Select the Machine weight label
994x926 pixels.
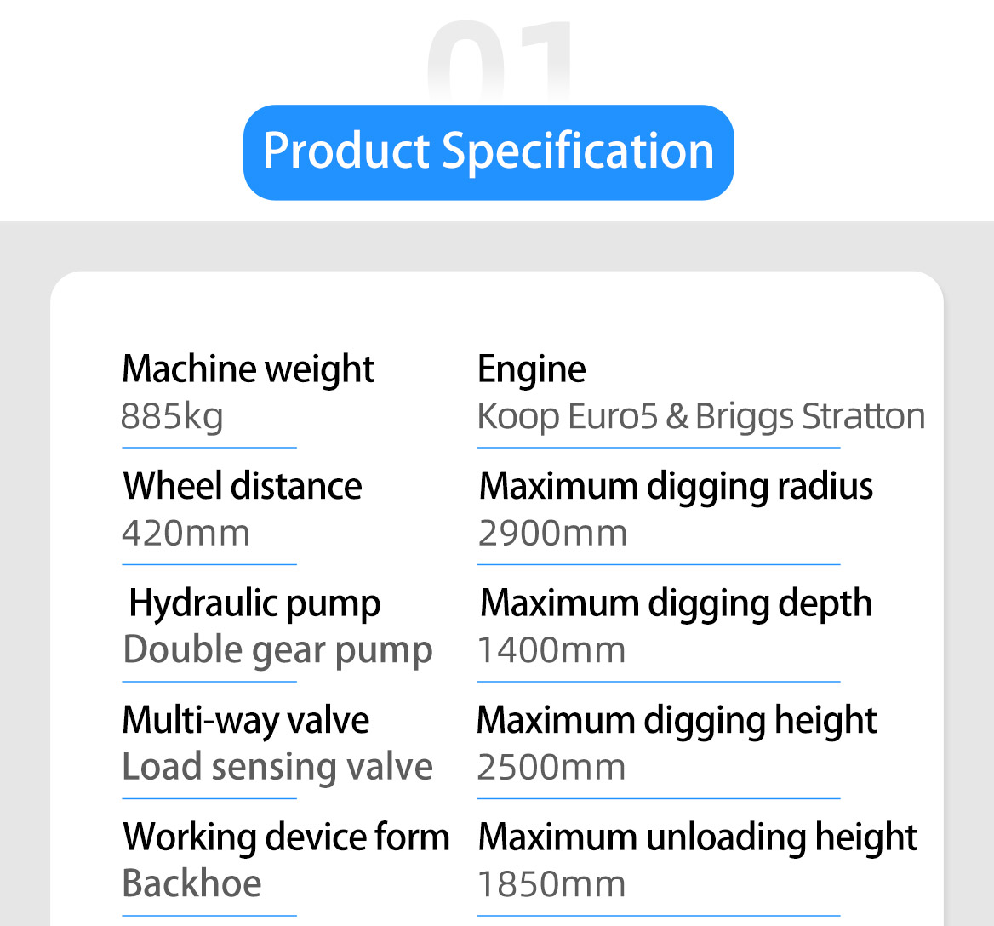pos(248,369)
